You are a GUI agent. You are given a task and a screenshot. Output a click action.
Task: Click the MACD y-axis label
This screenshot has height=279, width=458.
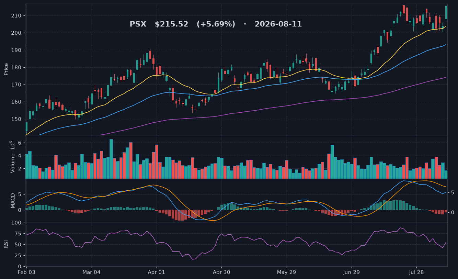click(13, 200)
